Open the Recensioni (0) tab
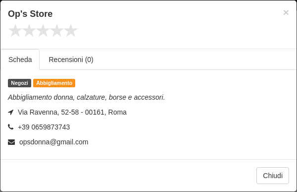 click(71, 60)
